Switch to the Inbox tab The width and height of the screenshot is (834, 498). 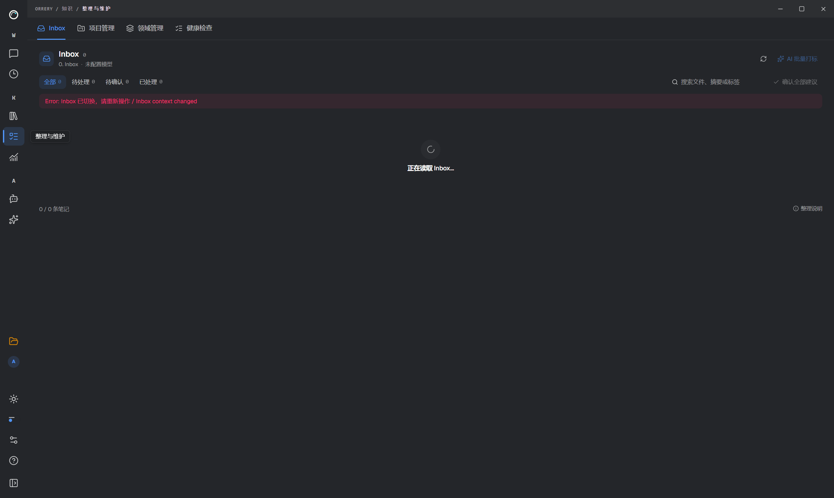pos(51,28)
